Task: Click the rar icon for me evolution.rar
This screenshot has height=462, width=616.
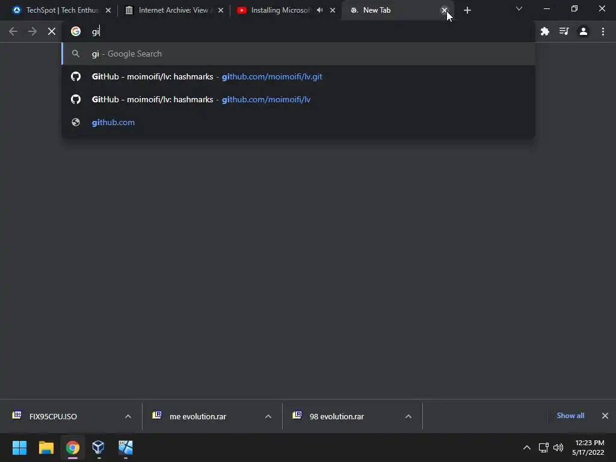Action: (157, 415)
